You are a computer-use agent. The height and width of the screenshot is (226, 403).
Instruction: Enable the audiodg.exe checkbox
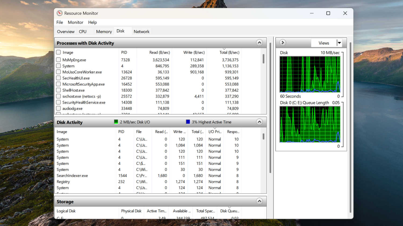[58, 108]
